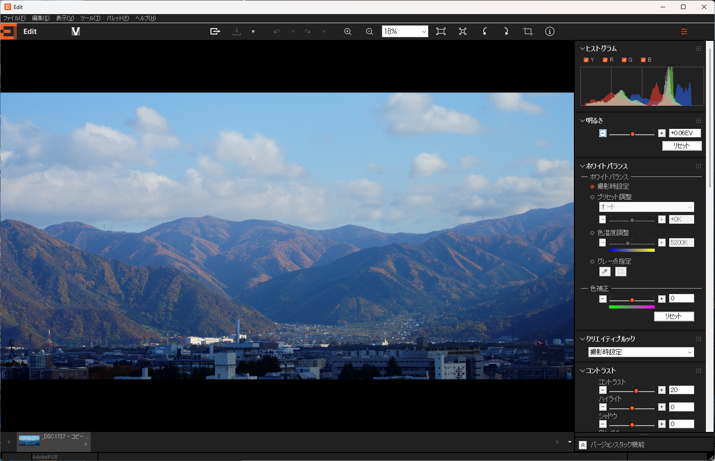Expand バージョンスタック機能 panel arrow
This screenshot has width=715, height=461.
tap(583, 445)
